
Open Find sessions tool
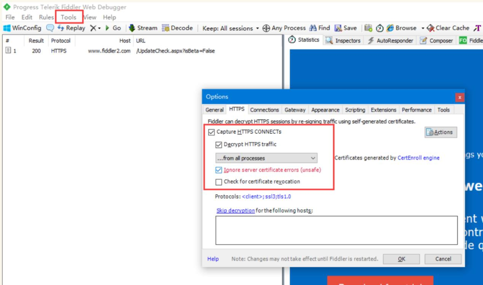(319, 28)
